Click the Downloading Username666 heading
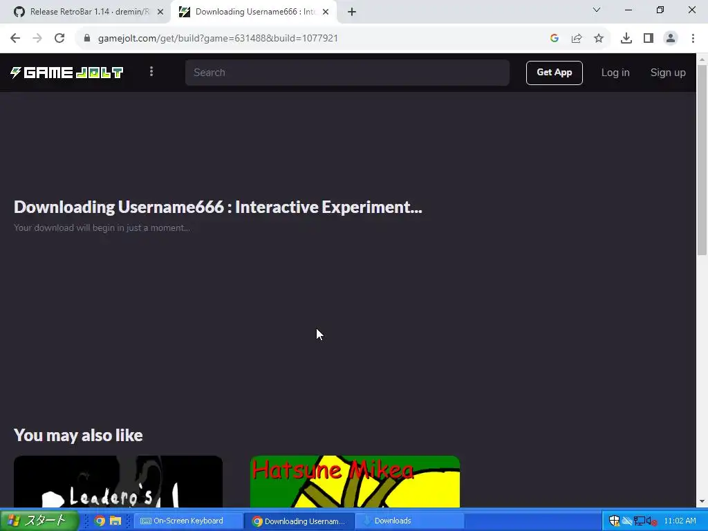708x531 pixels. [x=218, y=207]
